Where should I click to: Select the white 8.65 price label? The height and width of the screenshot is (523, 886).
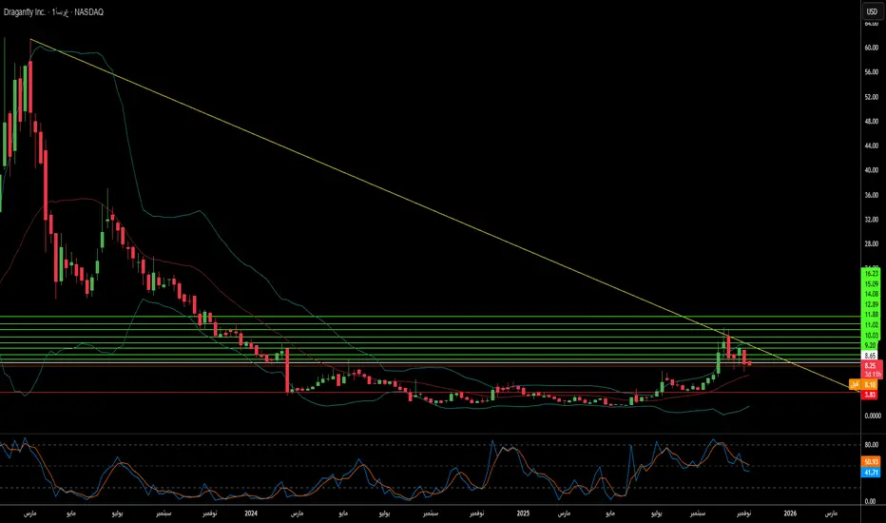click(869, 355)
